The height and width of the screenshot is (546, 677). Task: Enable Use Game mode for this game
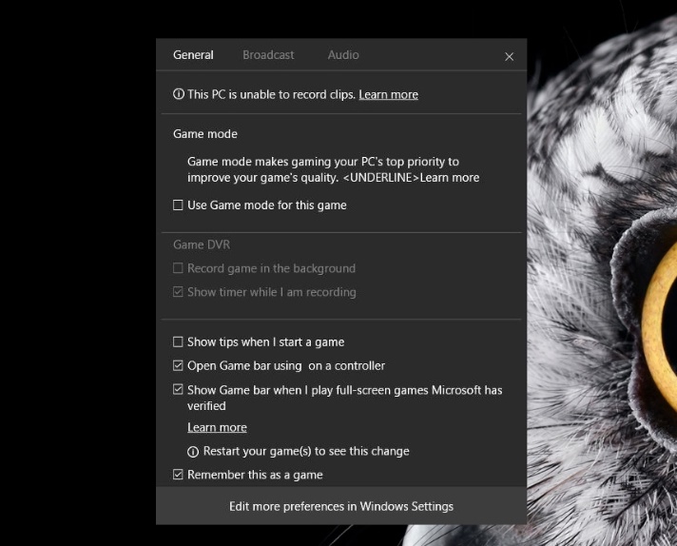click(178, 205)
